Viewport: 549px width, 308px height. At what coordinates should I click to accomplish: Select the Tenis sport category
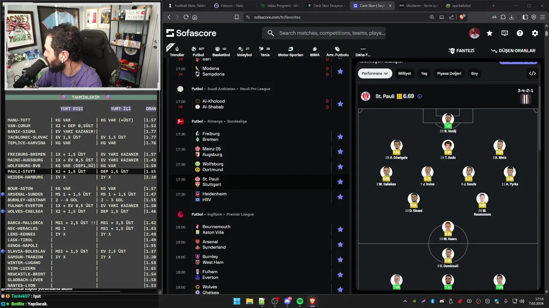265,51
